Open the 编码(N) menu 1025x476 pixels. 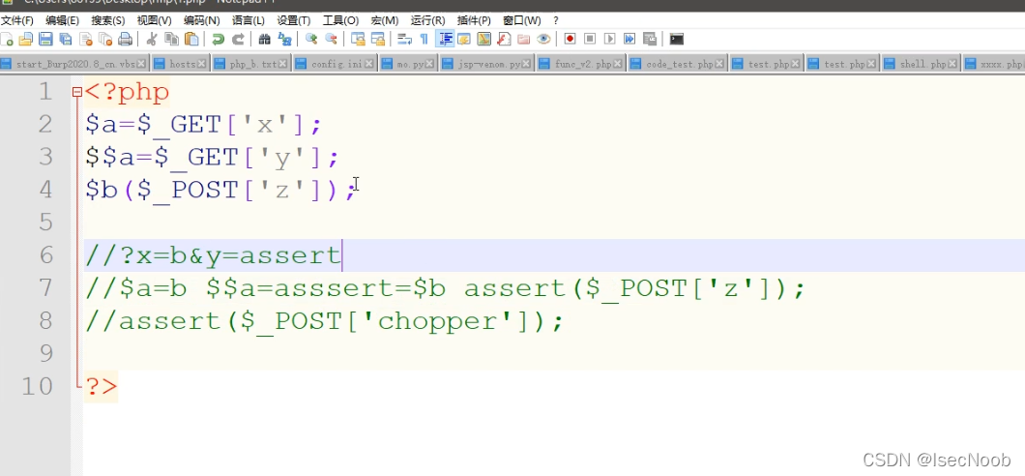(x=201, y=21)
